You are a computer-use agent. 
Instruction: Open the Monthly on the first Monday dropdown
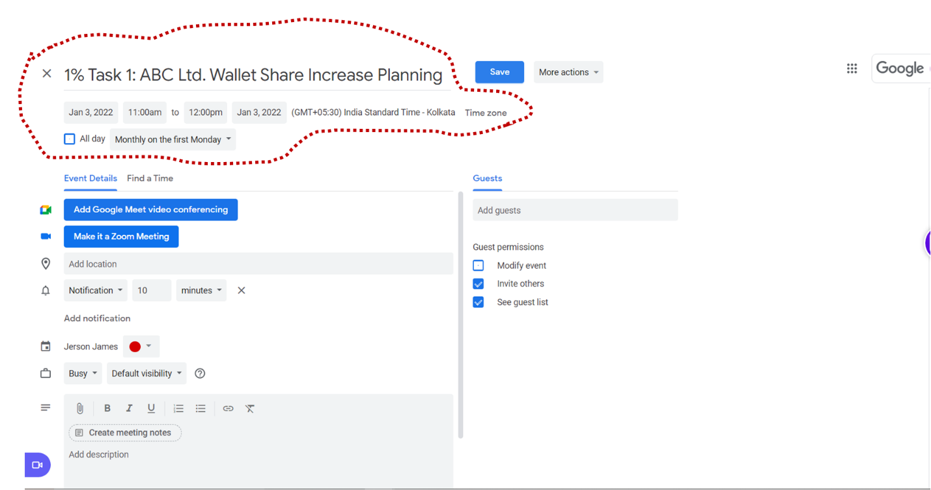coord(173,140)
